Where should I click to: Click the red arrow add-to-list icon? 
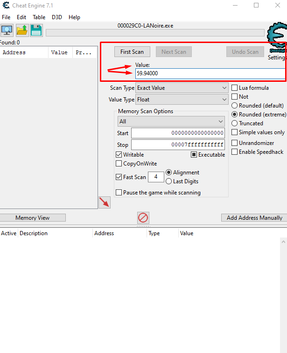[105, 202]
